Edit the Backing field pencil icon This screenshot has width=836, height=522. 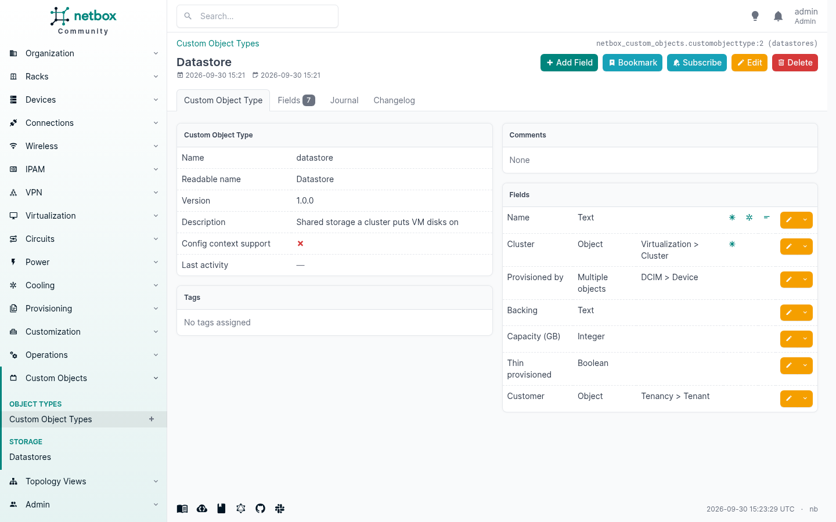[x=789, y=313]
